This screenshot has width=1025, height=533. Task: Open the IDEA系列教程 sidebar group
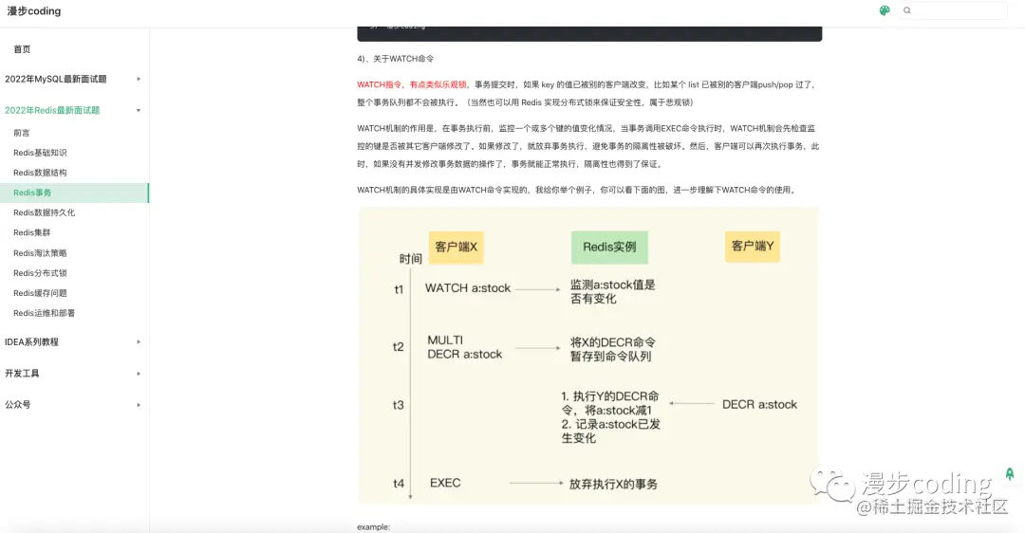31,342
